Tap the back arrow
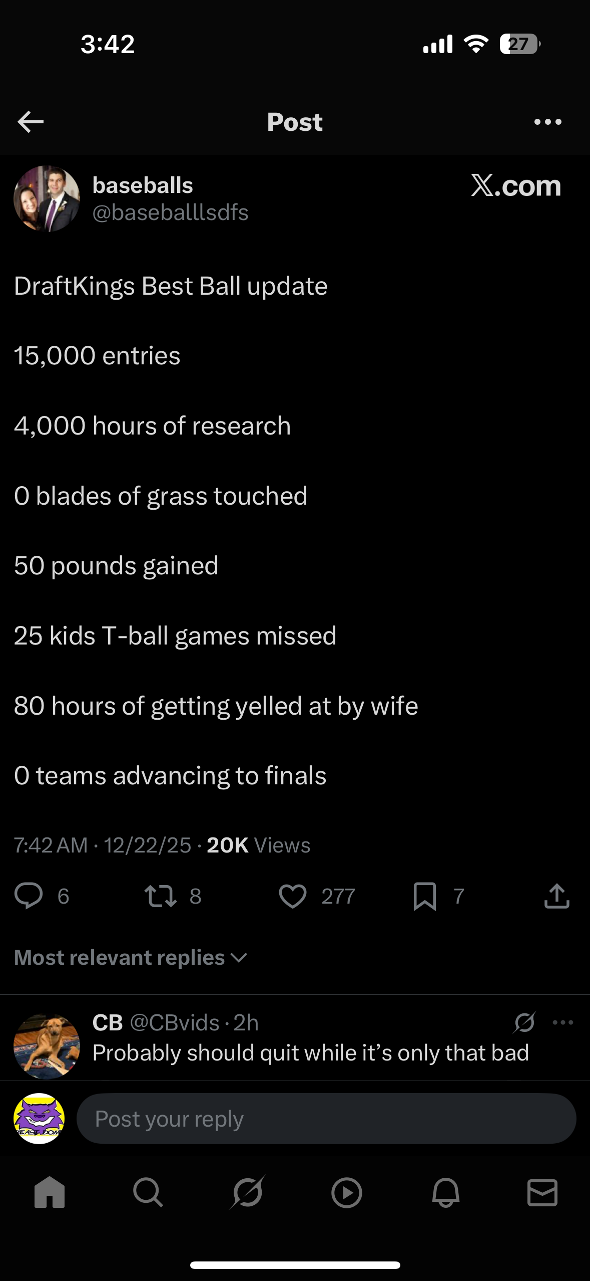 31,122
